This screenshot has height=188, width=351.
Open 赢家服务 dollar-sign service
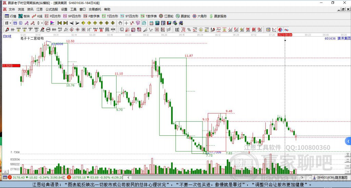point(218,16)
